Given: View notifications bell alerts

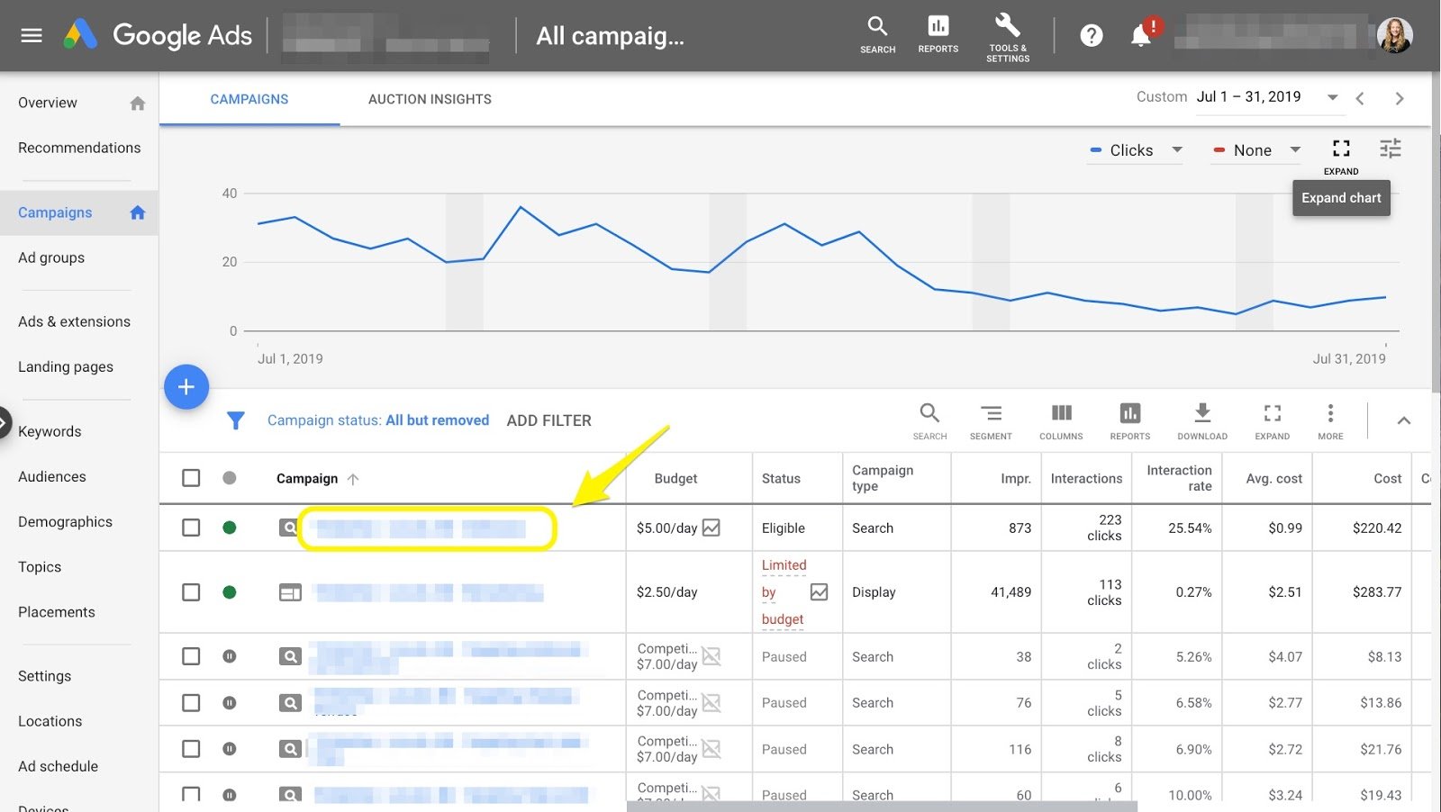Looking at the screenshot, I should (1141, 35).
